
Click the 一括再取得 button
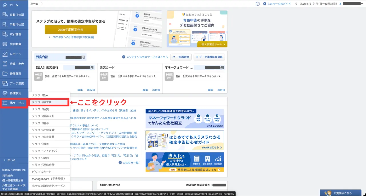(x=181, y=57)
